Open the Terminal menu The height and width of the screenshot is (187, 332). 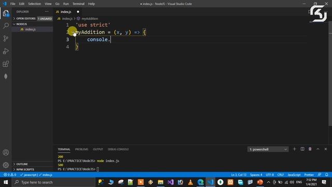pyautogui.click(x=78, y=4)
